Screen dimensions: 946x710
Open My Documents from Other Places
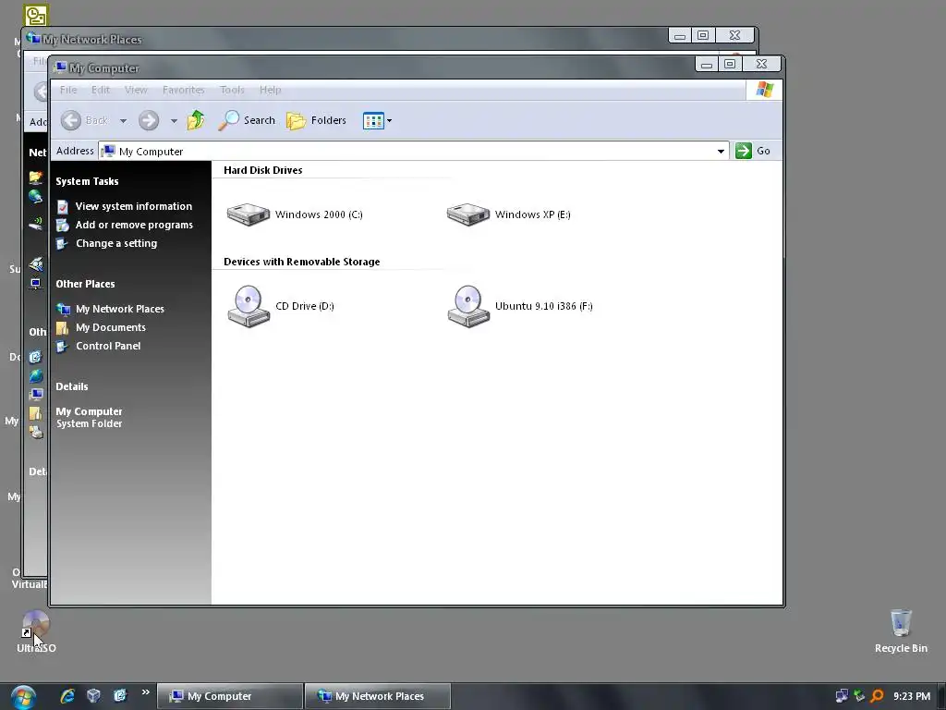(x=102, y=328)
